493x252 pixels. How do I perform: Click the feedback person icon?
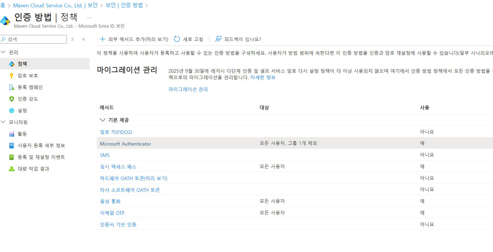[218, 39]
